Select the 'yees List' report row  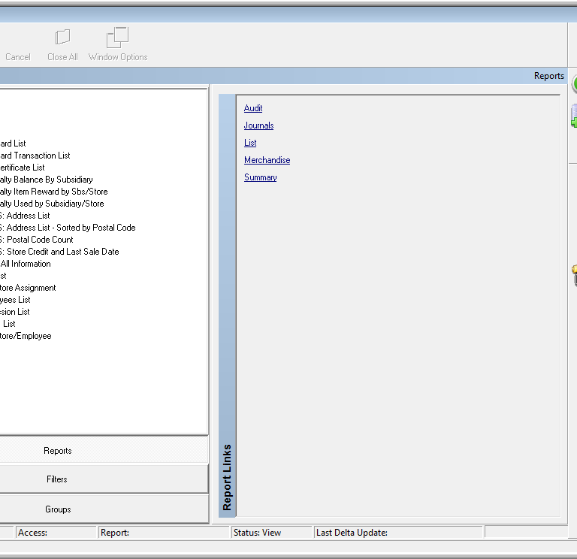(15, 300)
